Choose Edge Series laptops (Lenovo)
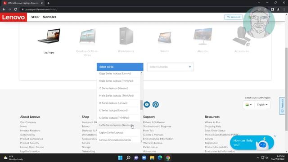This screenshot has width=288, height=162. pyautogui.click(x=119, y=73)
